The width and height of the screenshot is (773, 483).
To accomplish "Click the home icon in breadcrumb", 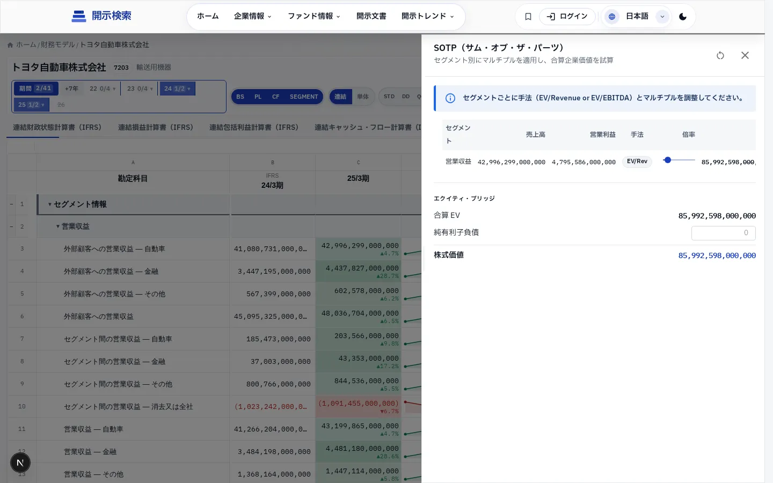I will (10, 45).
